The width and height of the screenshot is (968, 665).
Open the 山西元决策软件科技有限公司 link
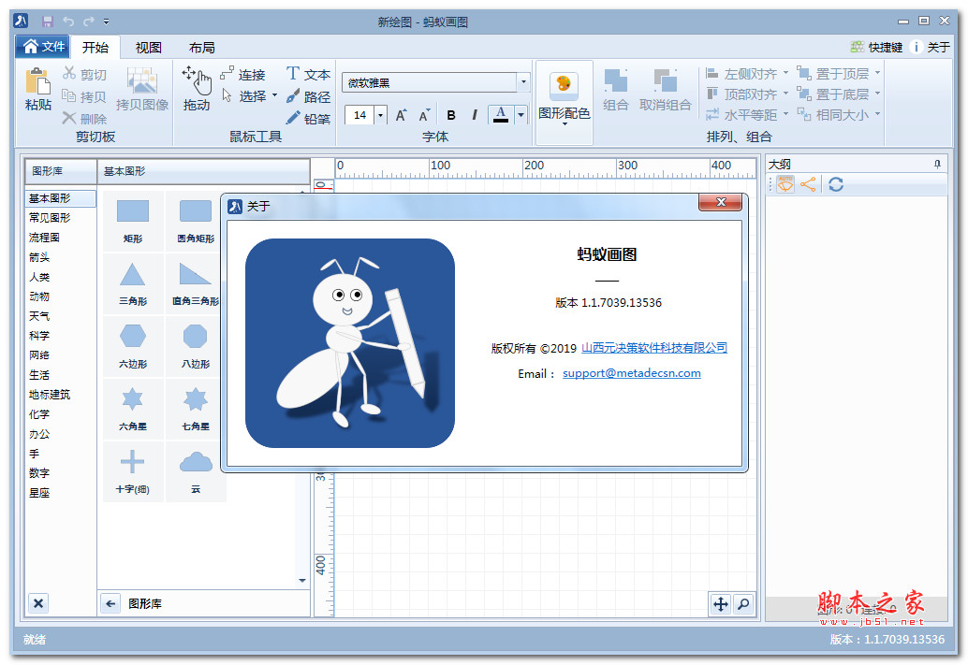click(x=654, y=348)
